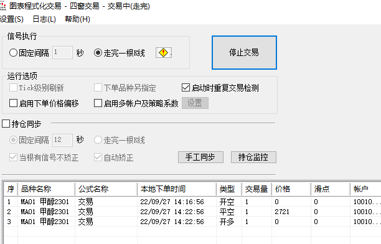Click the 品种名称 column header
381x244 pixels.
pyautogui.click(x=47, y=189)
